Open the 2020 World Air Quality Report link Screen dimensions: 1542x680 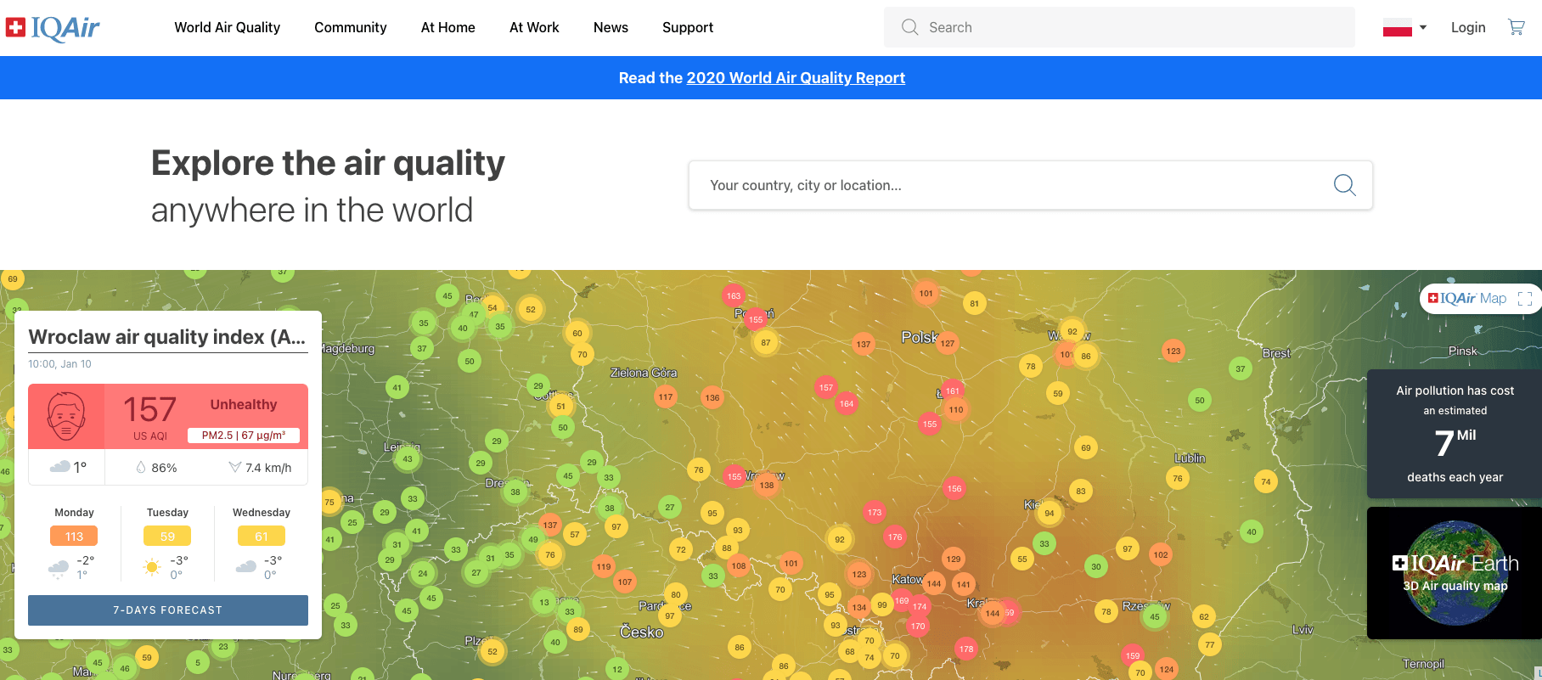click(795, 78)
